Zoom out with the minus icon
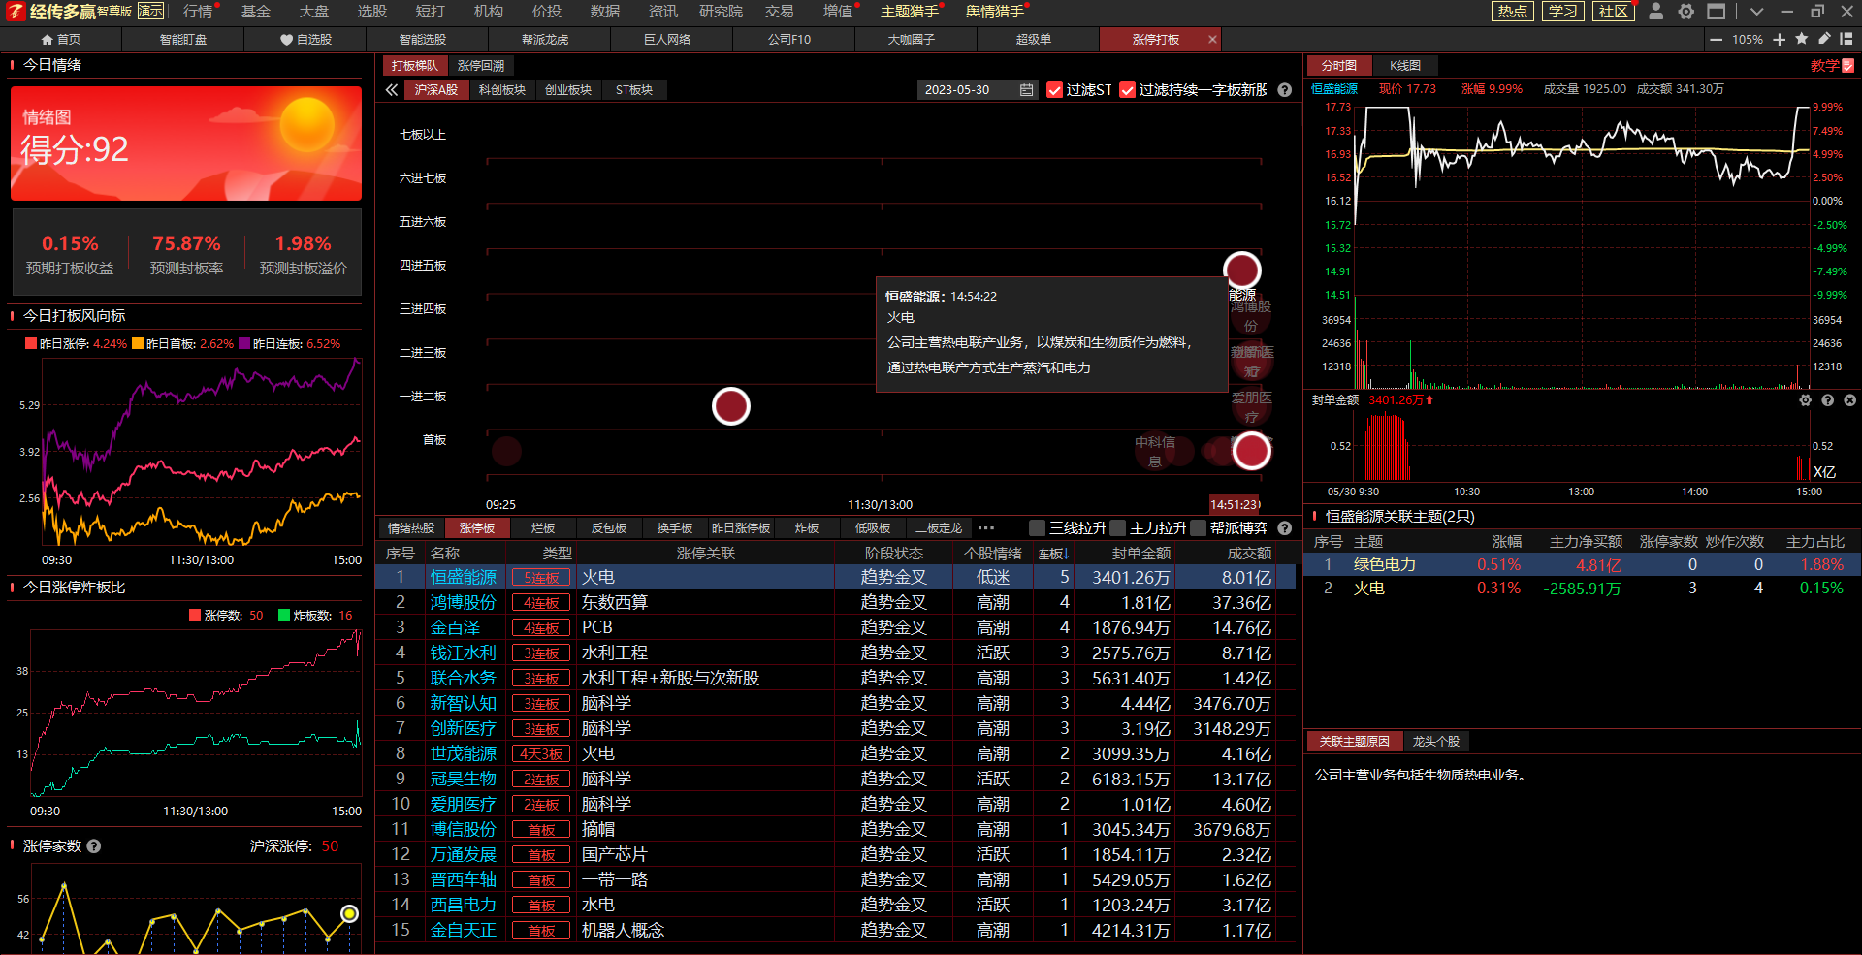 click(x=1716, y=40)
